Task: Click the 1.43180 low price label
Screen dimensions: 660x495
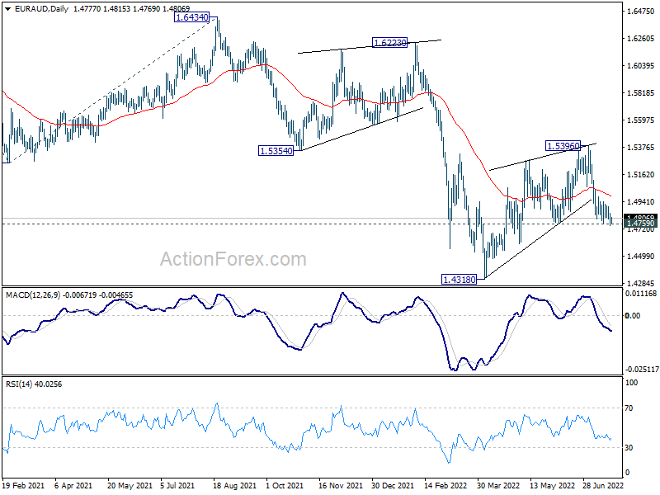Action: (x=460, y=279)
